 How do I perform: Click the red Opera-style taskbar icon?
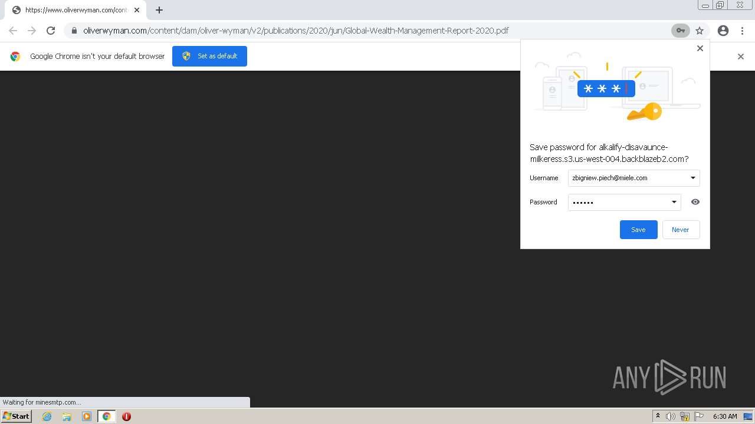[126, 416]
